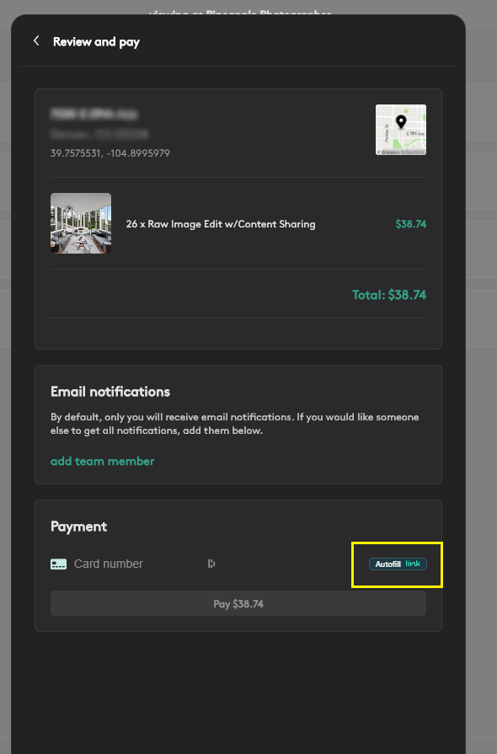Screen dimensions: 497x754
Task: Open the living room photo thumbnail
Action: 81,223
